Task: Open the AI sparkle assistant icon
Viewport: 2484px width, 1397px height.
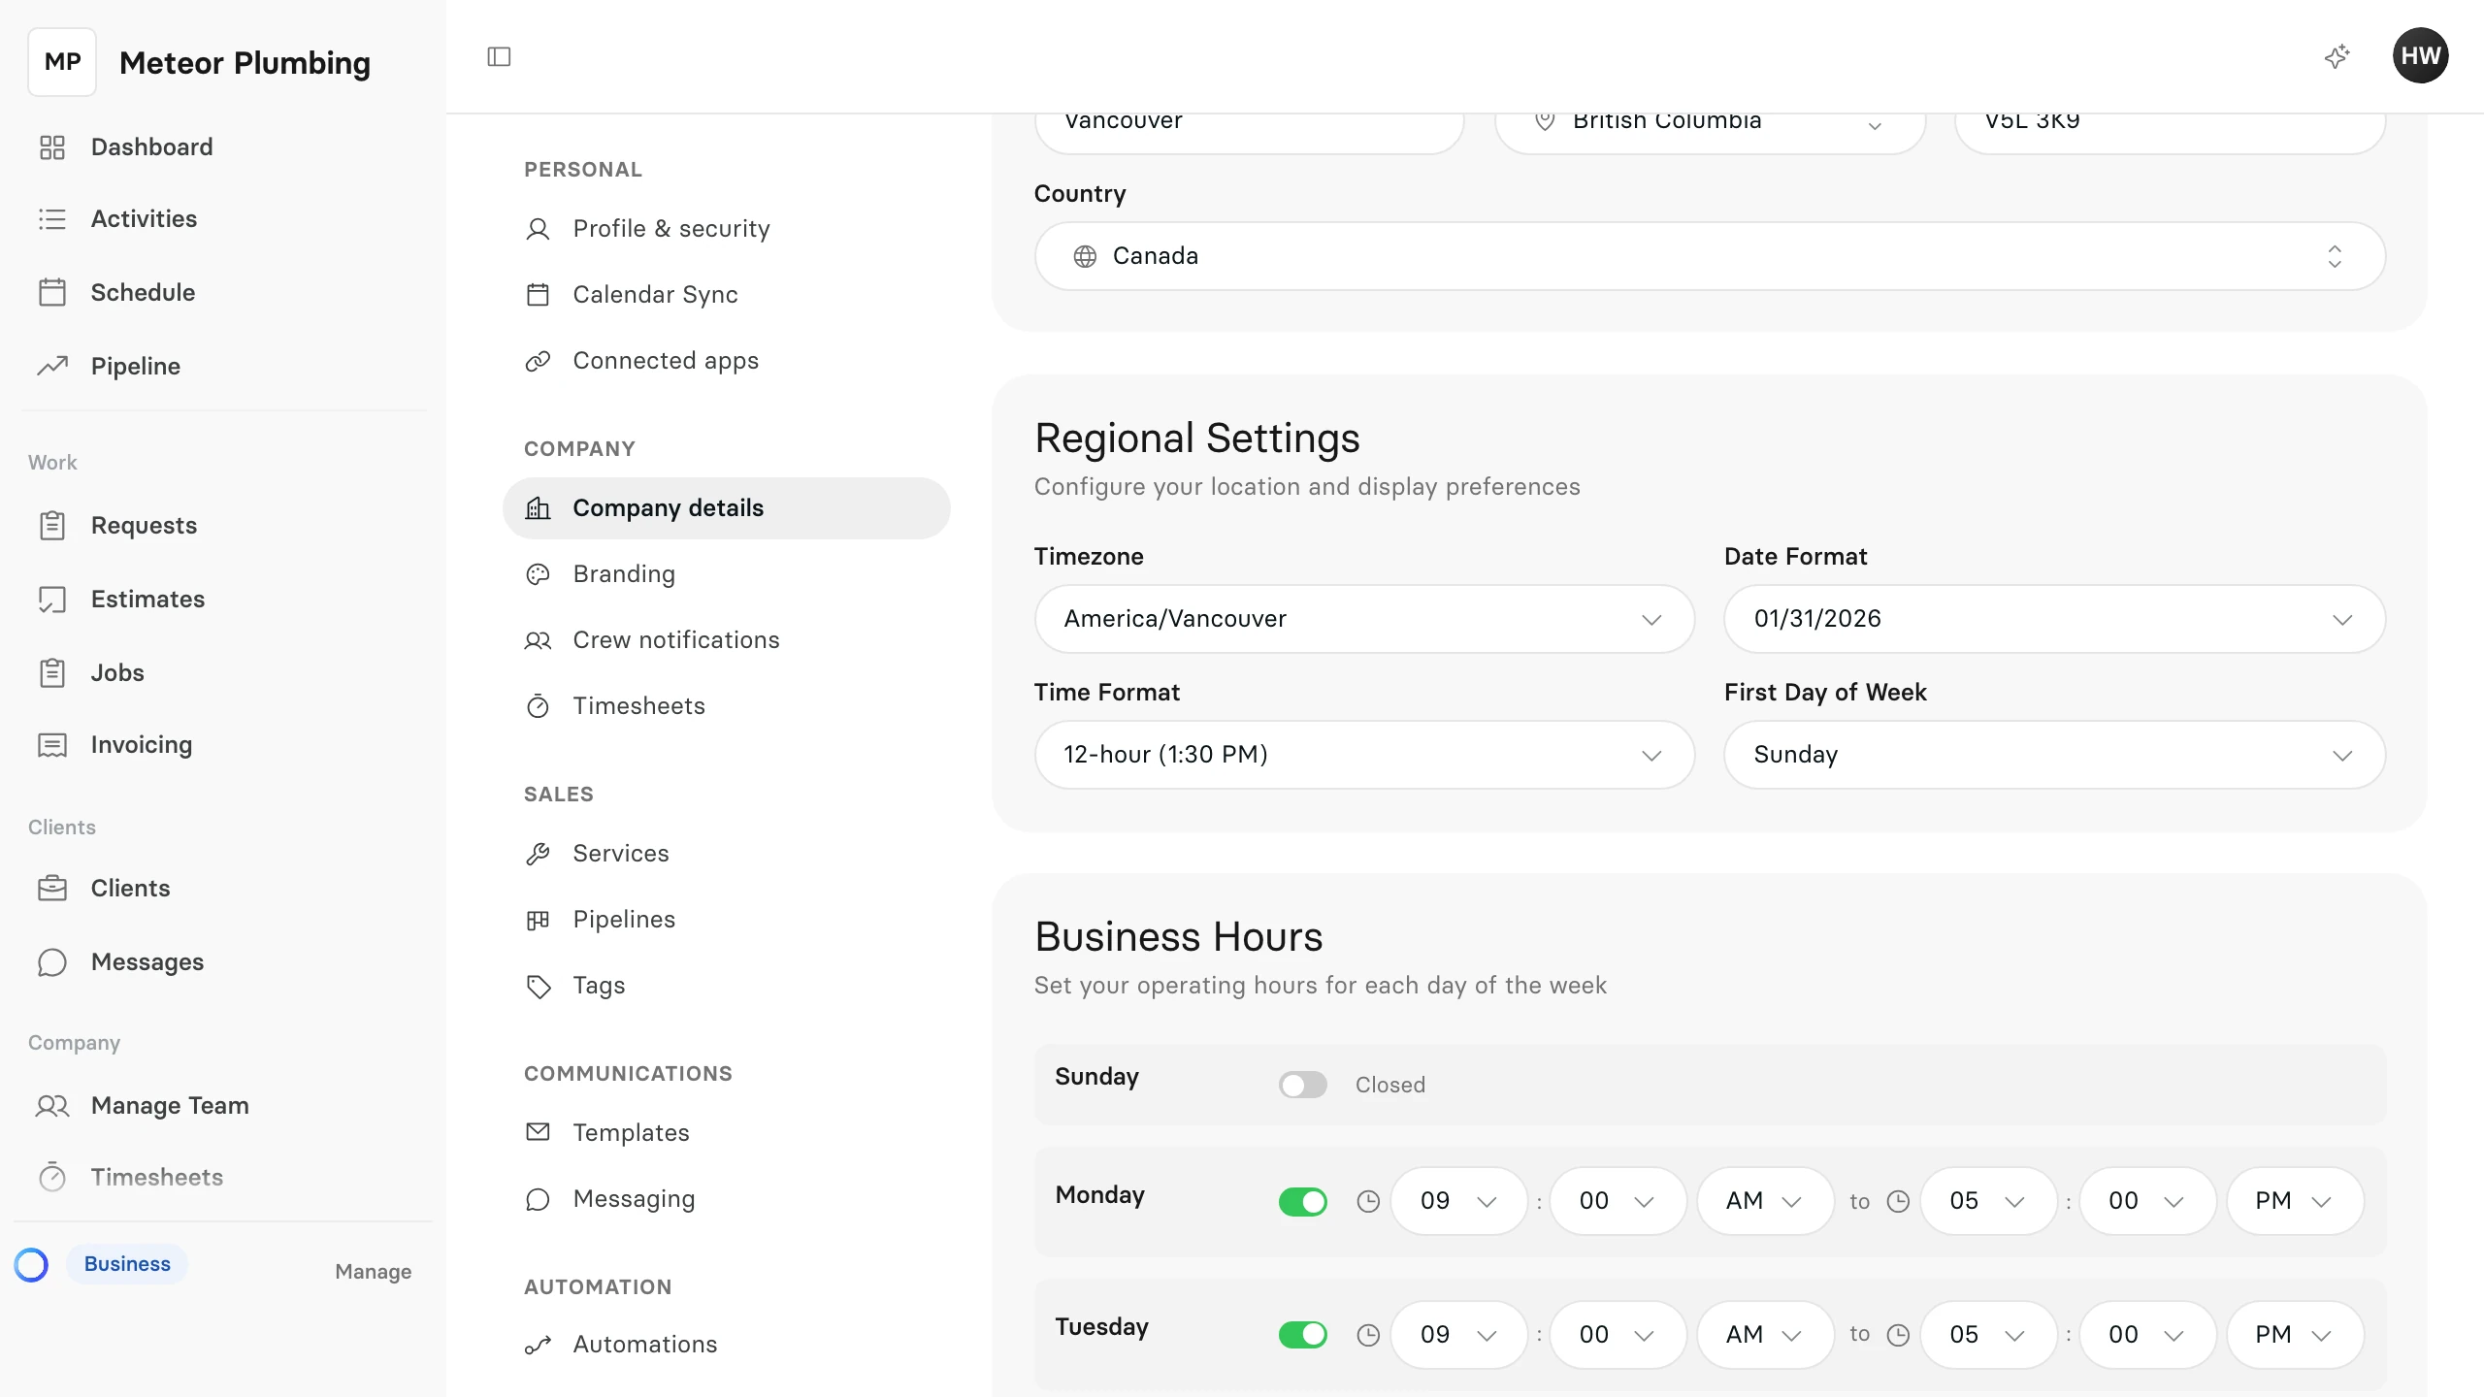Action: point(2337,56)
